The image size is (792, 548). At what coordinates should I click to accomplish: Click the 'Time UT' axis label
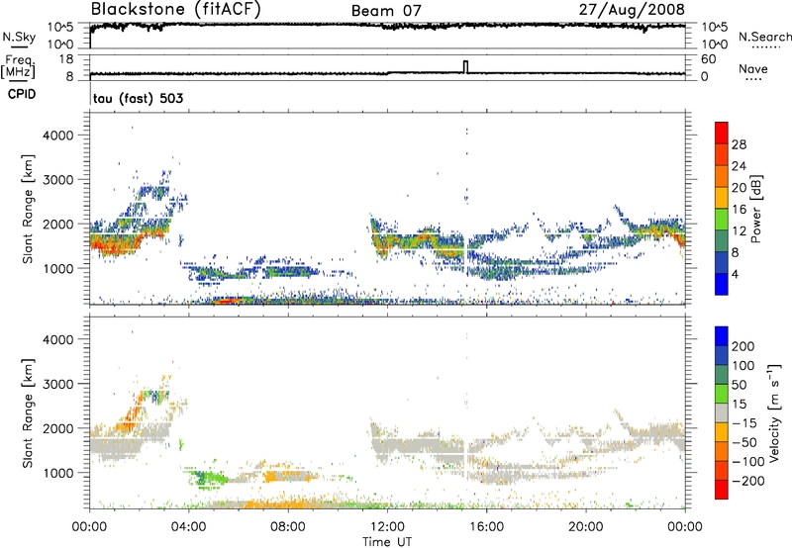click(x=387, y=541)
